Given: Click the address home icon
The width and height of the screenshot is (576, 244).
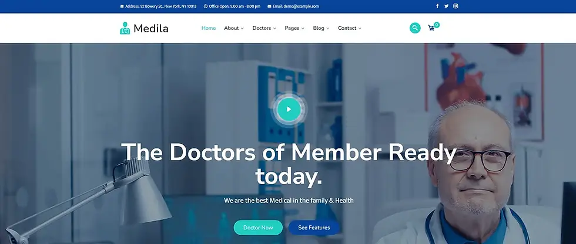Looking at the screenshot, I should [x=122, y=6].
